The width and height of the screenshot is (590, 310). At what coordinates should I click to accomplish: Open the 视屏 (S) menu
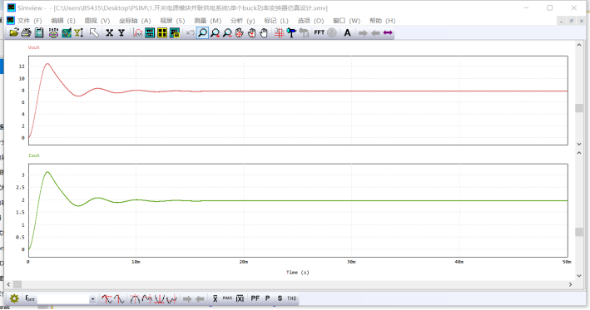click(172, 21)
